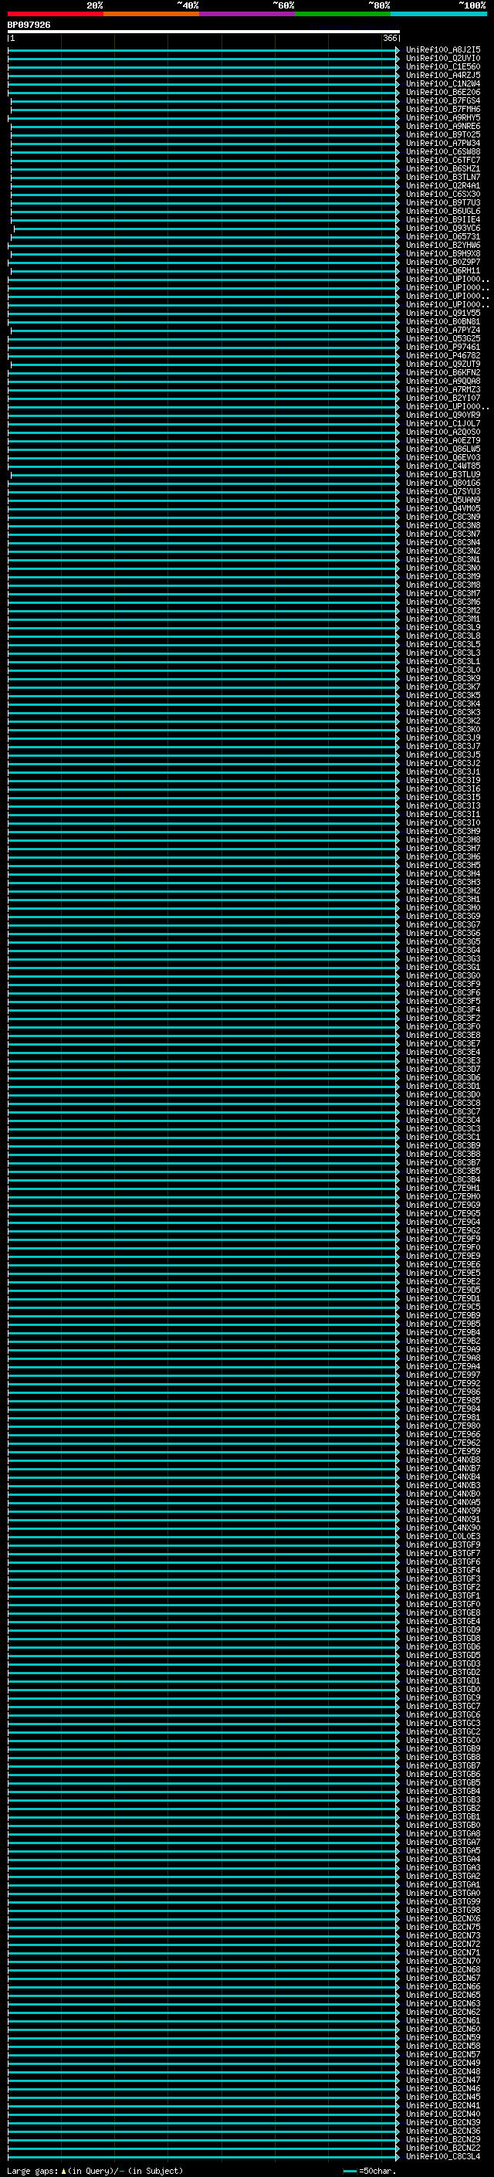The height and width of the screenshot is (2177, 494).
Task: Select the UniRef100_A2Q0S0 label
Action: (x=443, y=432)
